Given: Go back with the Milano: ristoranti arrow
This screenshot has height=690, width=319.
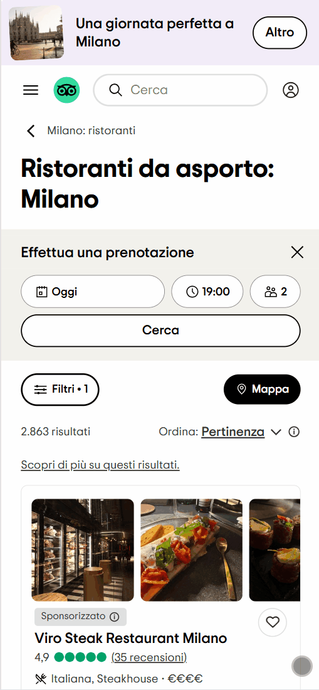Looking at the screenshot, I should tap(31, 130).
